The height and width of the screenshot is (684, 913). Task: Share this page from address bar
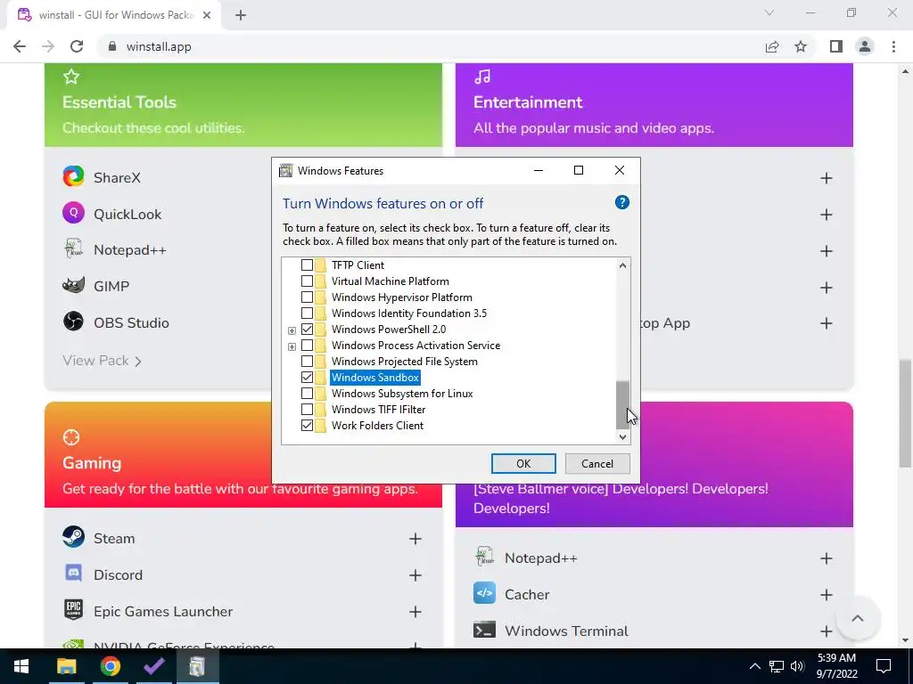coord(772,46)
